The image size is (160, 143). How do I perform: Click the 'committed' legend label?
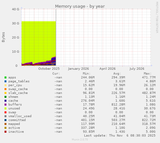click(x=17, y=120)
